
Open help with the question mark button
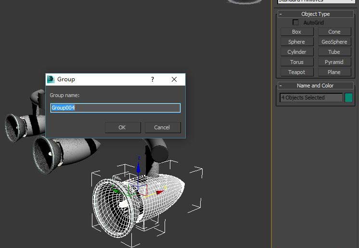point(153,79)
